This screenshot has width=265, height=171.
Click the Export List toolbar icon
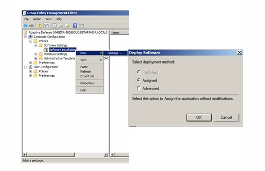pos(67,26)
